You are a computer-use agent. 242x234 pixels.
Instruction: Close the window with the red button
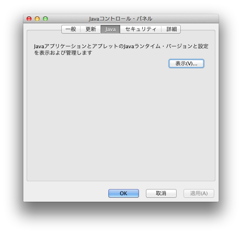(x=29, y=19)
